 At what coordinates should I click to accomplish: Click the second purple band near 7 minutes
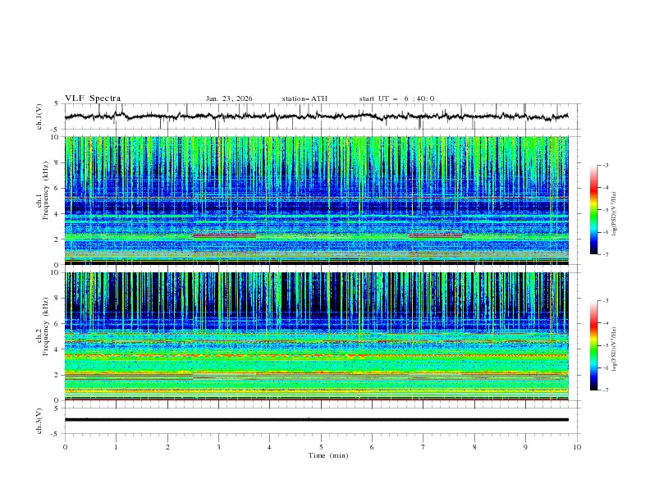[435, 235]
